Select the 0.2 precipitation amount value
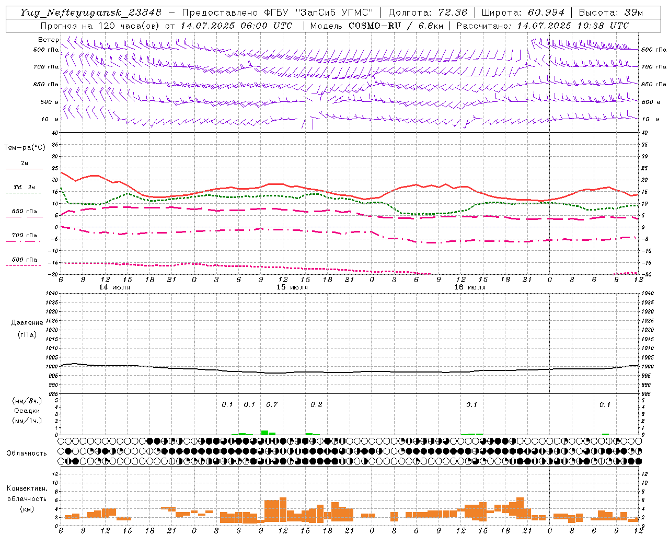Viewport: 669px width, 535px height. point(316,404)
